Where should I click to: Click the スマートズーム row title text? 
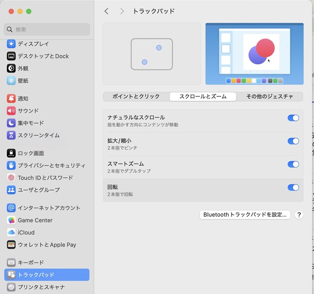(126, 164)
